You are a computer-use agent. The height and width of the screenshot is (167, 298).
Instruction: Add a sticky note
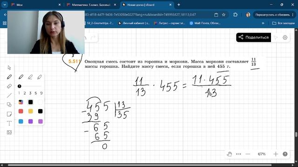point(9,114)
